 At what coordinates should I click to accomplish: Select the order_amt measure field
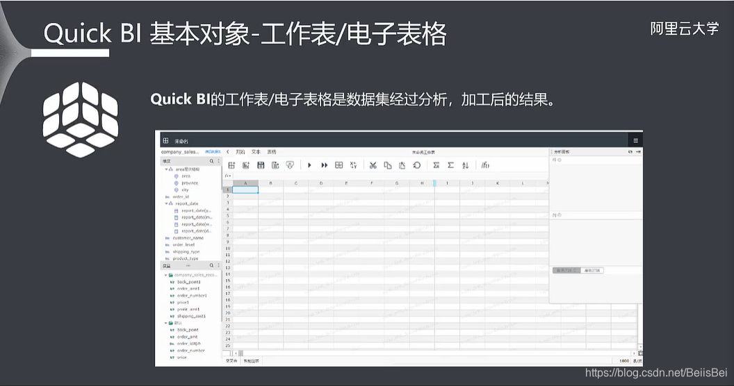[x=187, y=337]
